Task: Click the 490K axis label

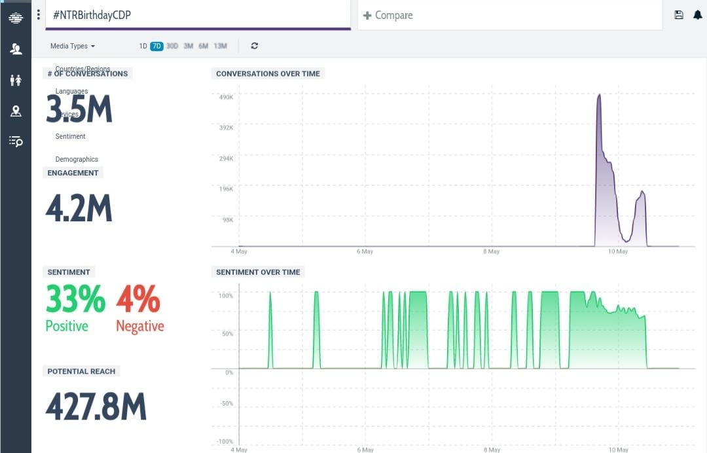Action: click(226, 97)
